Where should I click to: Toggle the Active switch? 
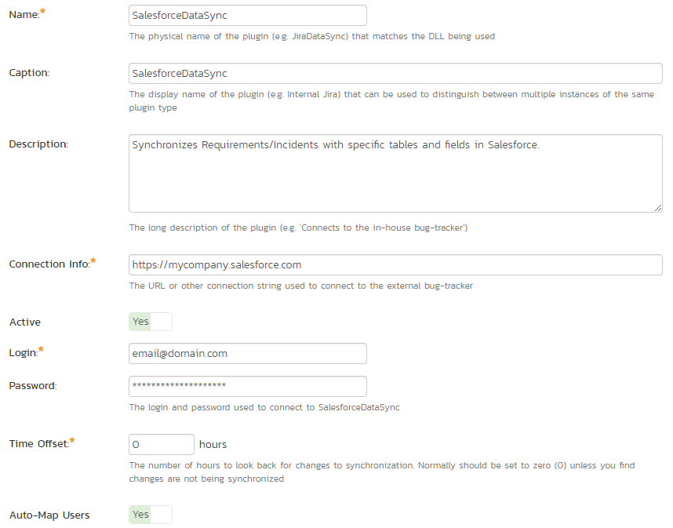pyautogui.click(x=151, y=322)
